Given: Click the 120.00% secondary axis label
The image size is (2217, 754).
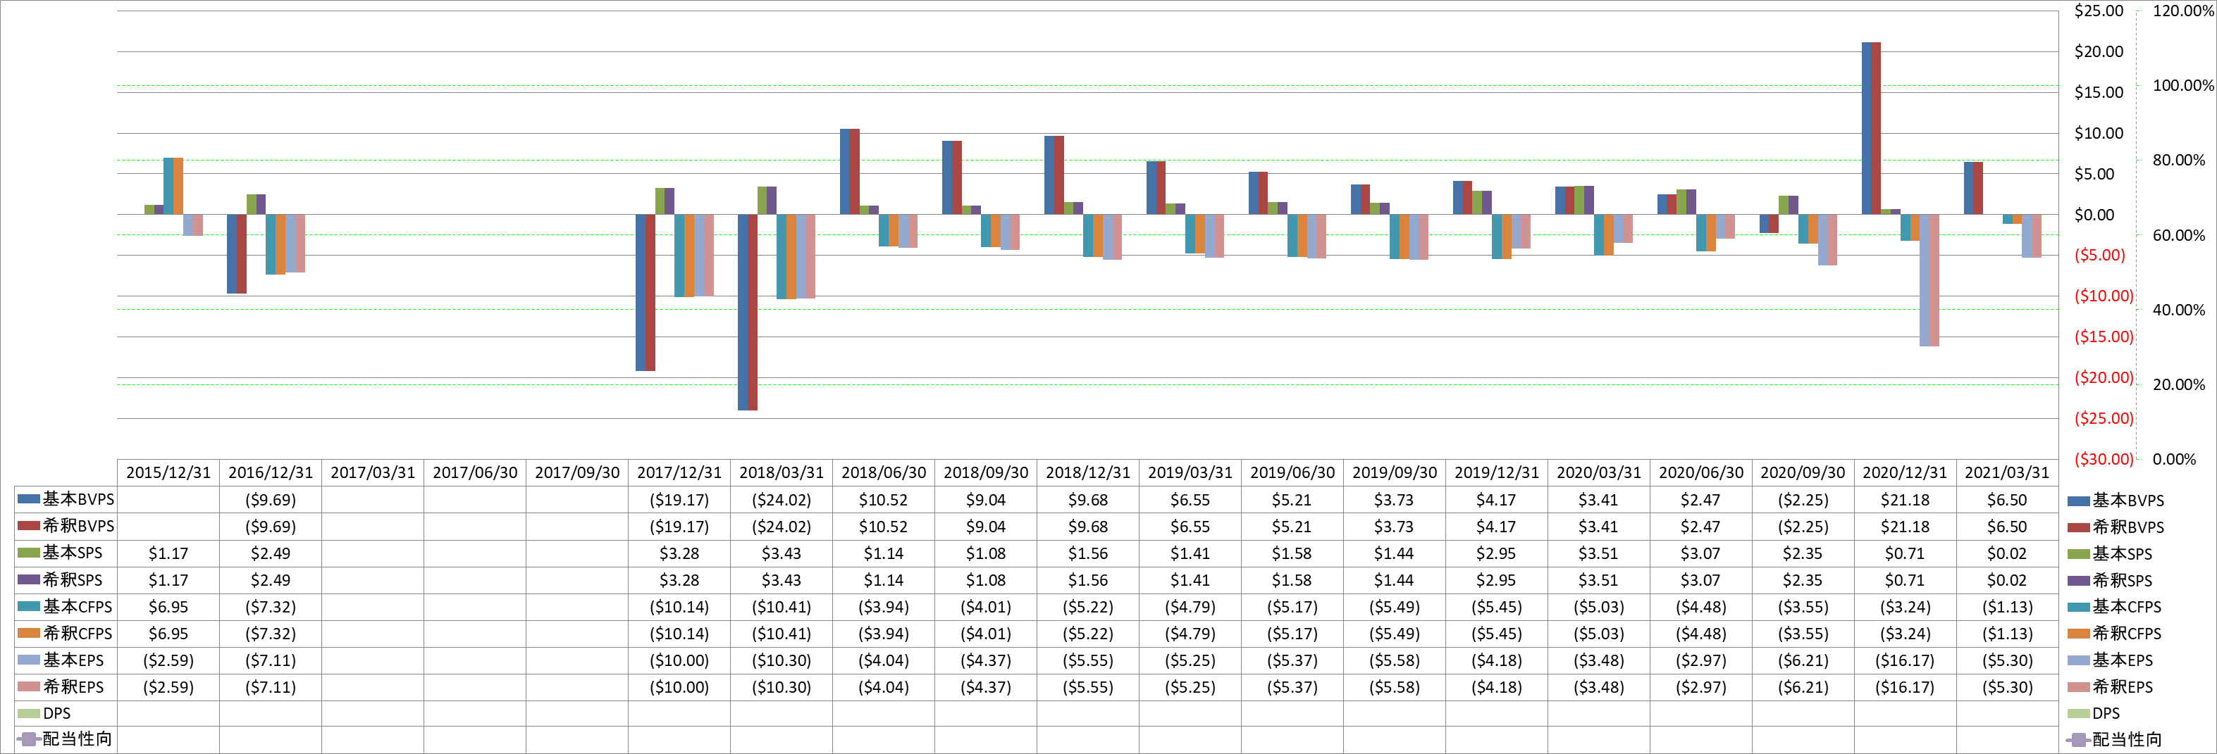Looking at the screenshot, I should 2182,11.
